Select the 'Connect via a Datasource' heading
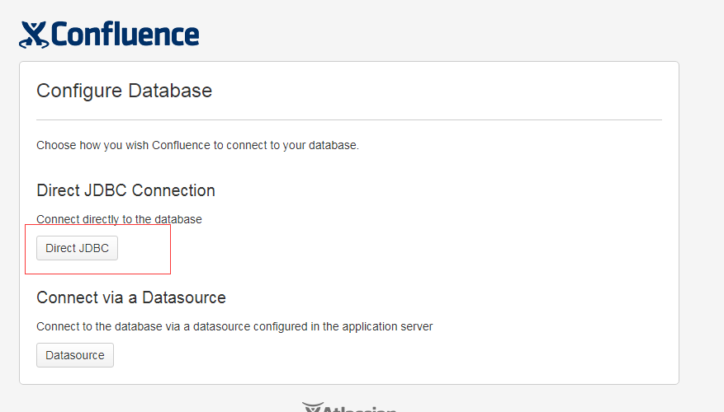The image size is (724, 412). coord(131,297)
